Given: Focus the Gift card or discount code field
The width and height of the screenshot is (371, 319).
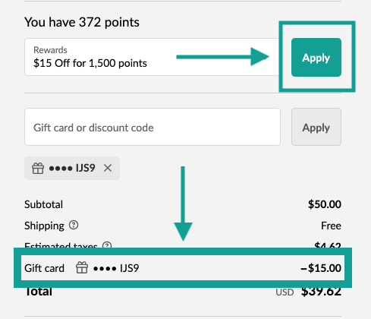Looking at the screenshot, I should point(152,127).
